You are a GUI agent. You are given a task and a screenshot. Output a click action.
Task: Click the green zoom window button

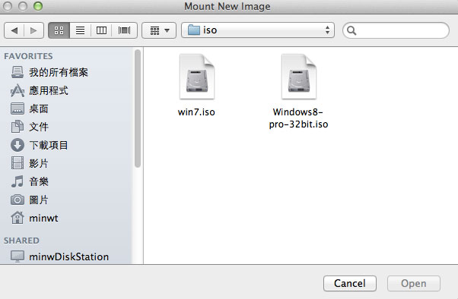pos(38,6)
